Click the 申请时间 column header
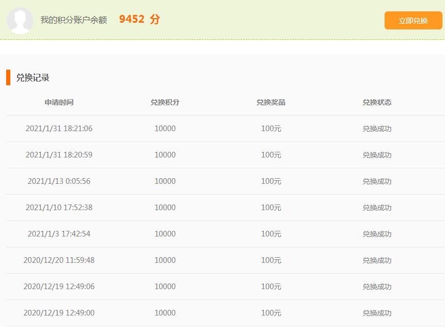Viewport: 445px width, 331px height. pyautogui.click(x=59, y=102)
